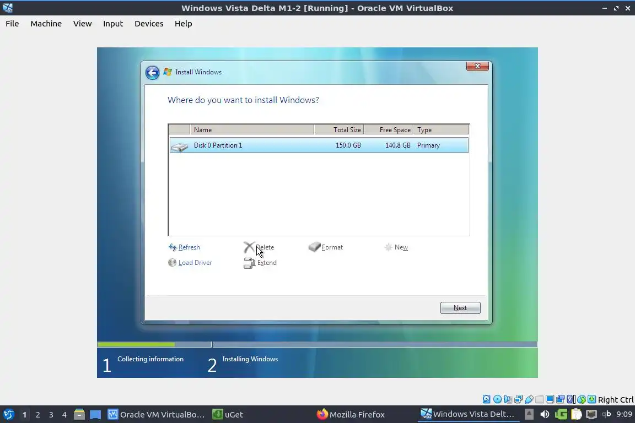Click the network adapters status icon
Screen dimensions: 635x423
pos(518,399)
